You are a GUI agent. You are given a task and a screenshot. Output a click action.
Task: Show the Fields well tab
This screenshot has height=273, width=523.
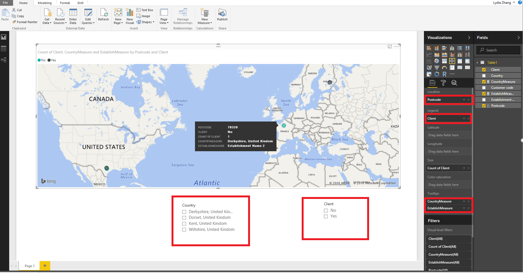tap(432, 83)
